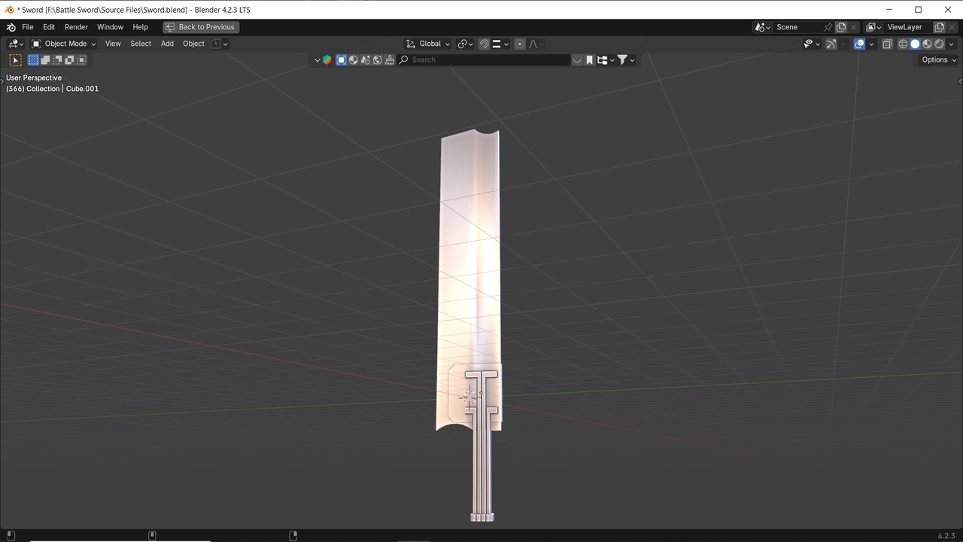Pin the Scene with the pin icon
The image size is (963, 542).
(x=828, y=27)
